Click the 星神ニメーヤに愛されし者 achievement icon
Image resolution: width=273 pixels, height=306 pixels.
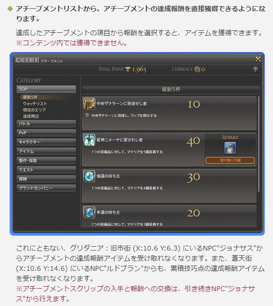pos(89,140)
